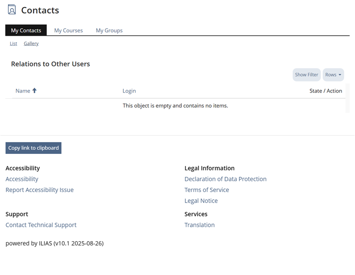Expand the Rows dropdown

pyautogui.click(x=333, y=74)
